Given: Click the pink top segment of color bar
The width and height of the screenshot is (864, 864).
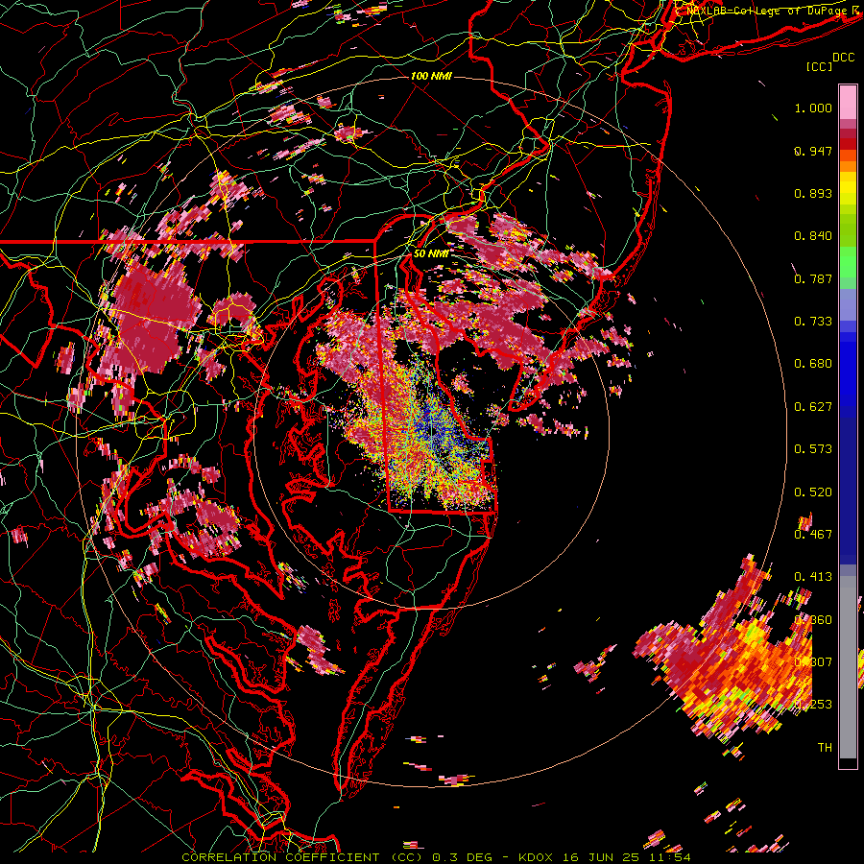Looking at the screenshot, I should coord(848,103).
